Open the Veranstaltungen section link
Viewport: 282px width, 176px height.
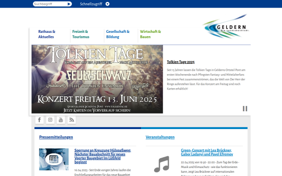(160, 137)
